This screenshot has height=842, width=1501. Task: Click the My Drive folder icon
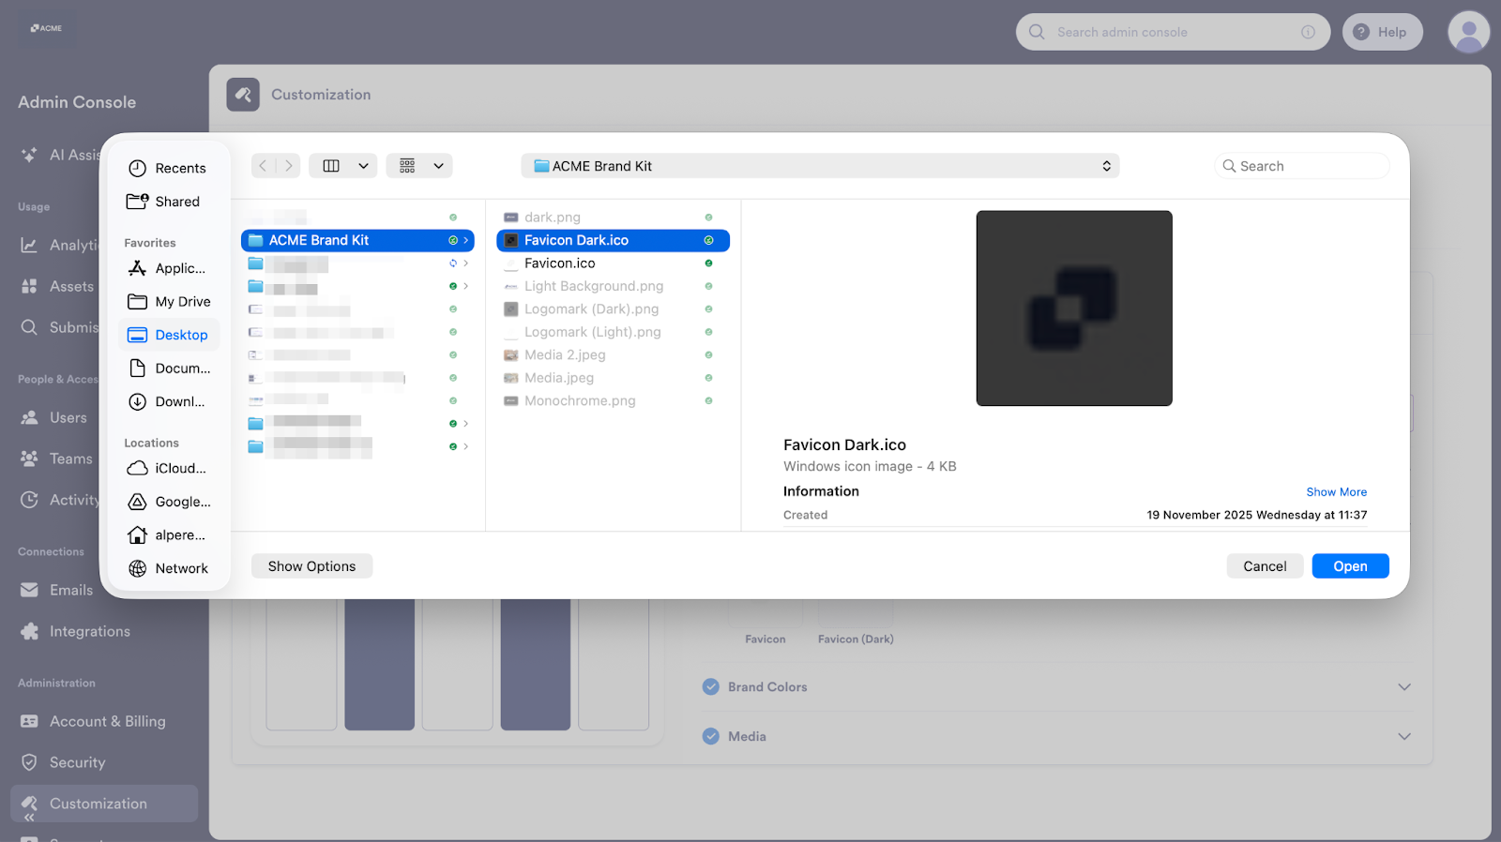tap(137, 302)
